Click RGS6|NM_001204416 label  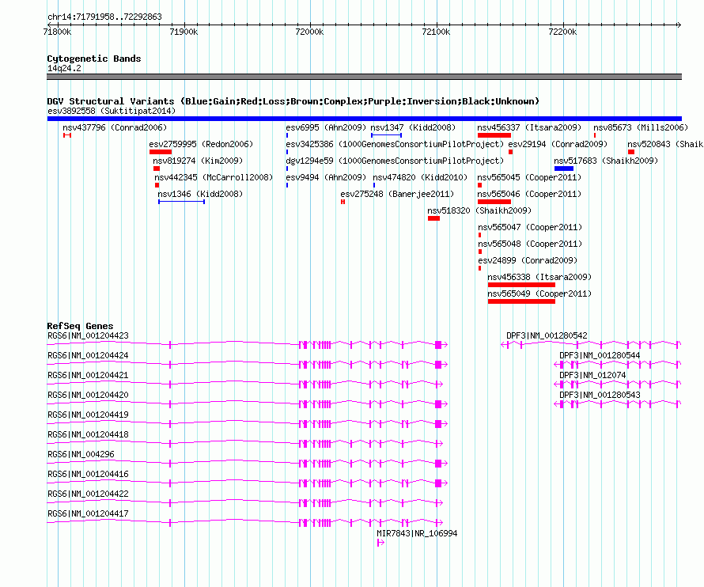[88, 474]
